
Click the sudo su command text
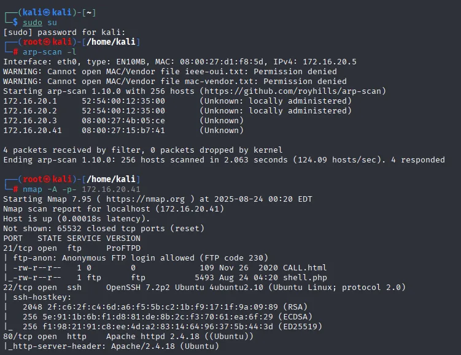40,23
